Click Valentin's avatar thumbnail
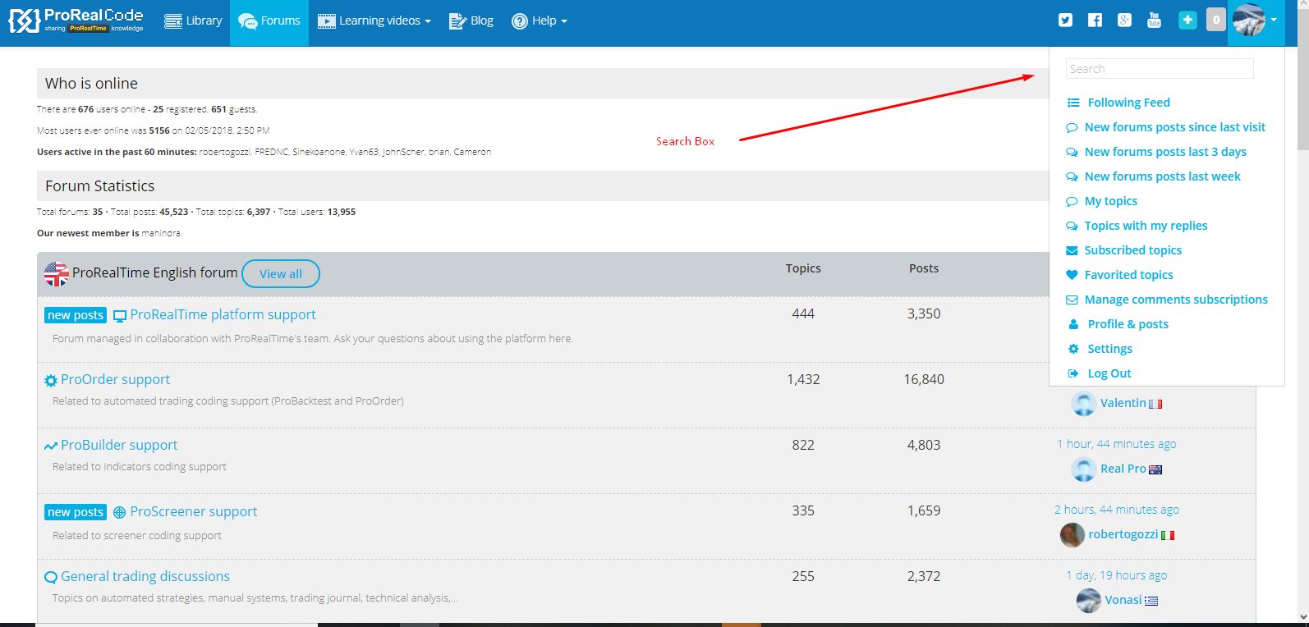The image size is (1309, 627). coord(1084,404)
